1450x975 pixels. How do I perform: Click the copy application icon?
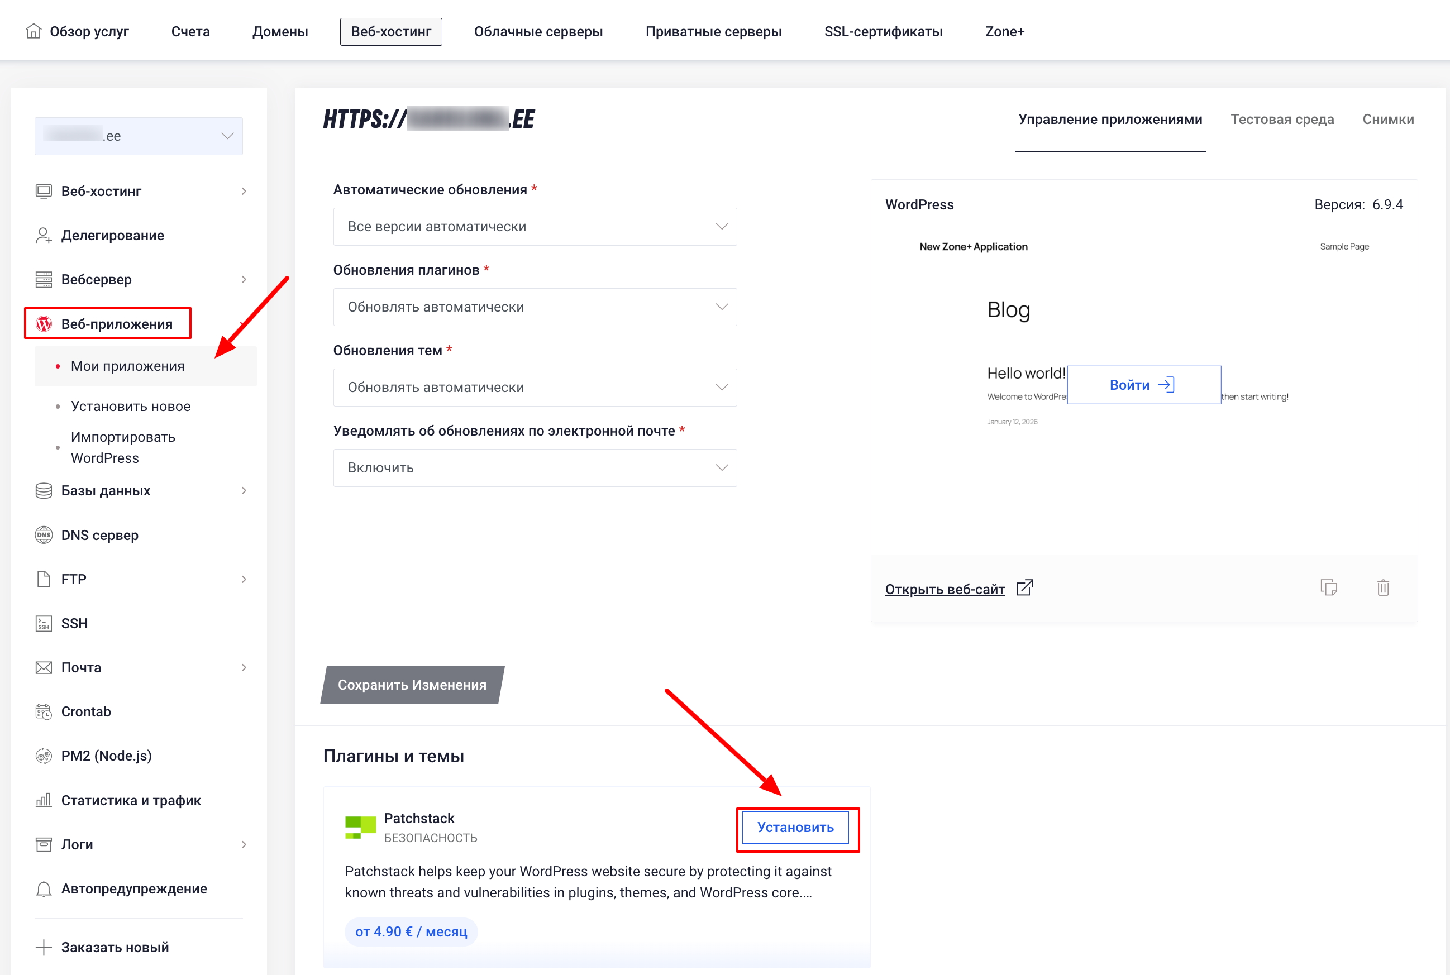tap(1328, 587)
